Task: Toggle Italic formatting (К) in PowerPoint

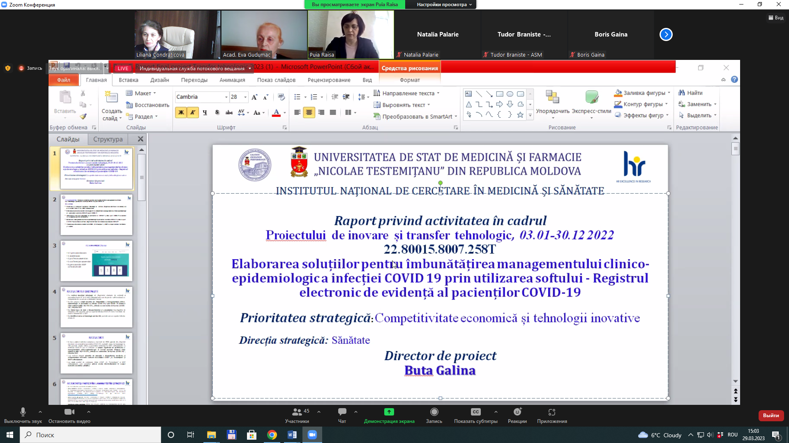Action: (192, 113)
